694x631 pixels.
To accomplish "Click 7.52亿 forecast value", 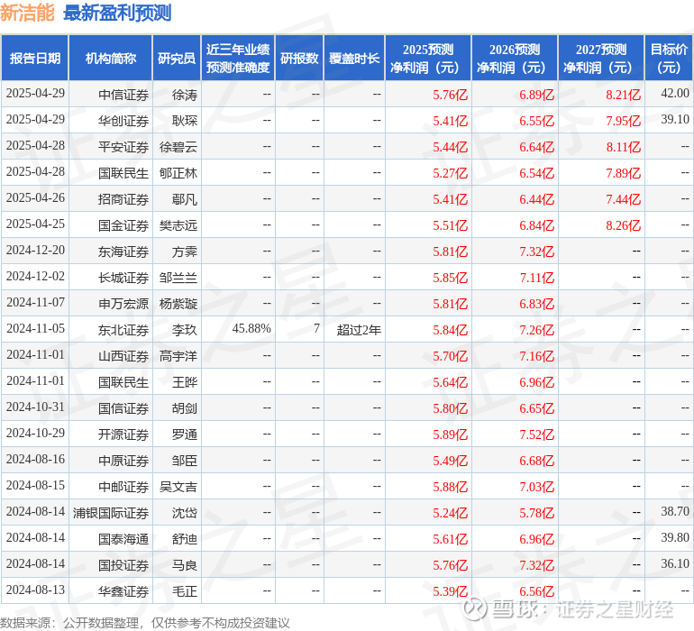I will 537,434.
